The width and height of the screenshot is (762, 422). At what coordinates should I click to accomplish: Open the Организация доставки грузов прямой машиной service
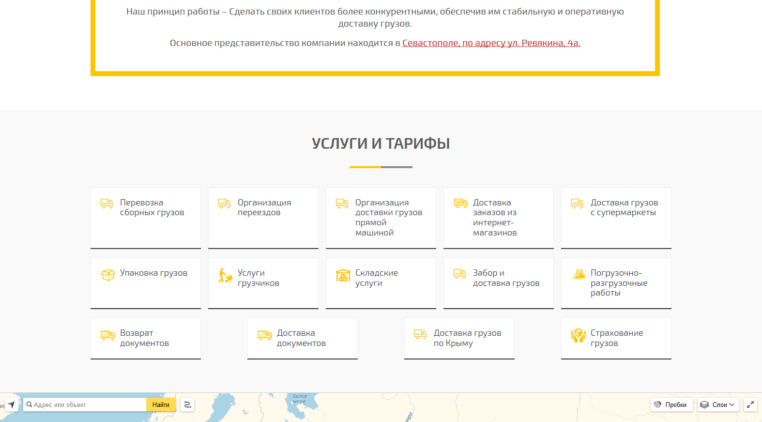[x=381, y=218]
